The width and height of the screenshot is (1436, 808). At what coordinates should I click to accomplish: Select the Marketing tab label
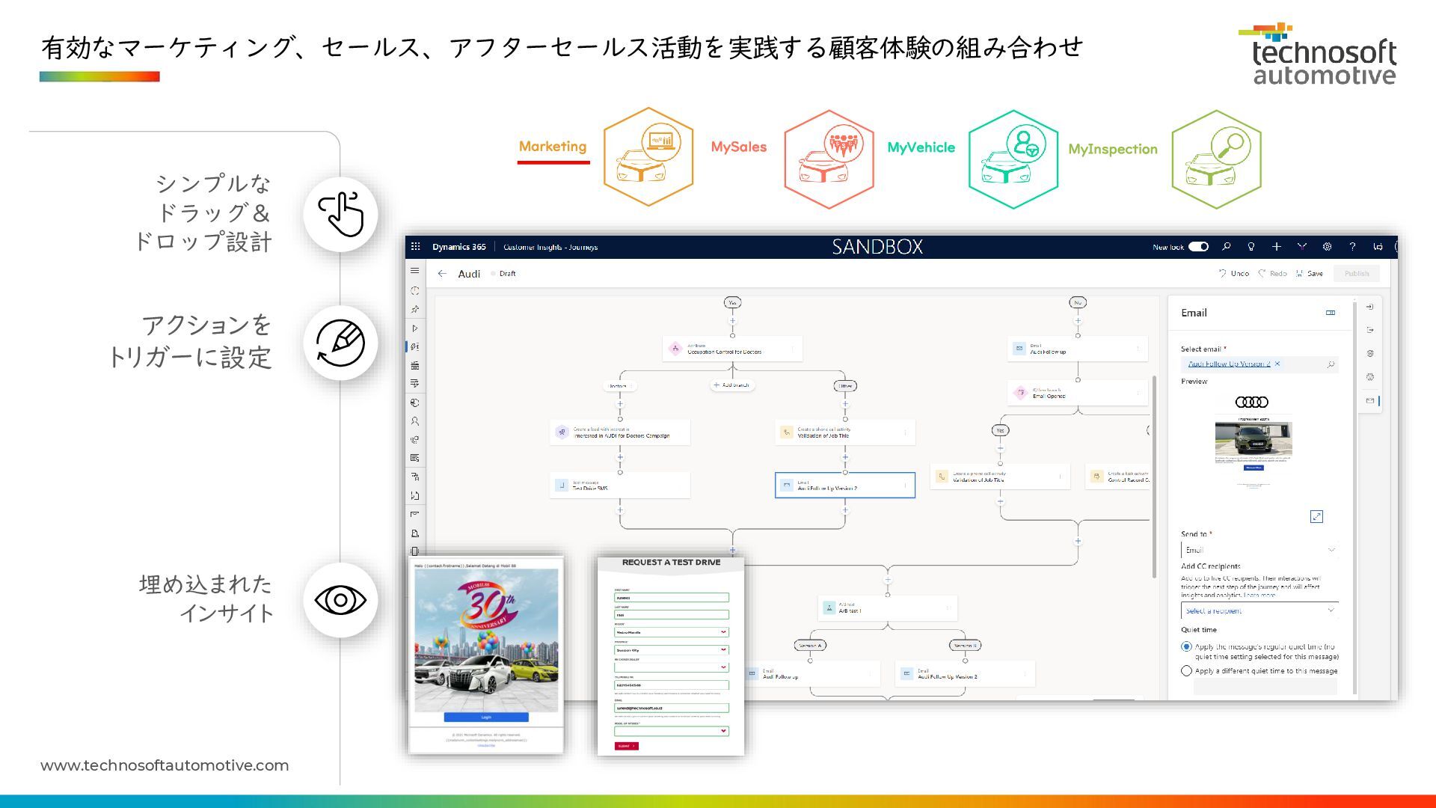pos(553,147)
